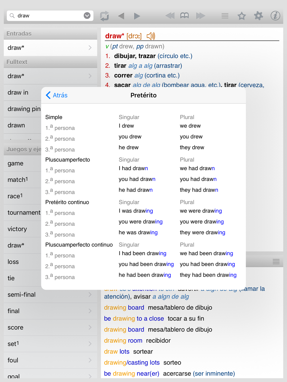The image size is (287, 382).
Task: Open the 'drawing pin' result
Action: (x=22, y=109)
